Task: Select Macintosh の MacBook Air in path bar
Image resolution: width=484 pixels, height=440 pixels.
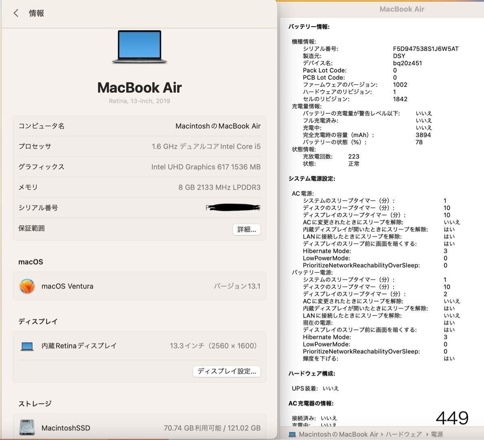Action: click(338, 434)
